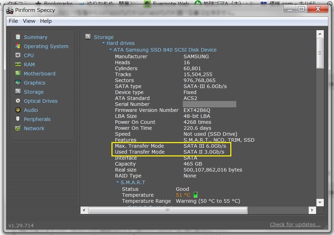Screen dimensions: 334x235
Task: Click the Motherboard icon
Action: (x=18, y=73)
